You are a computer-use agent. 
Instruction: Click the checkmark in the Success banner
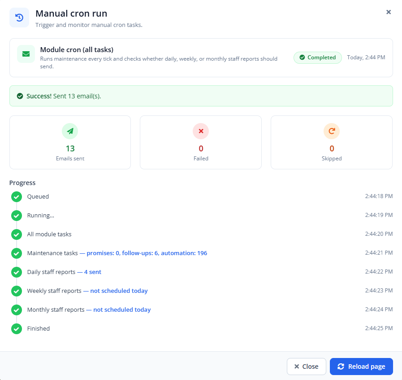[20, 96]
